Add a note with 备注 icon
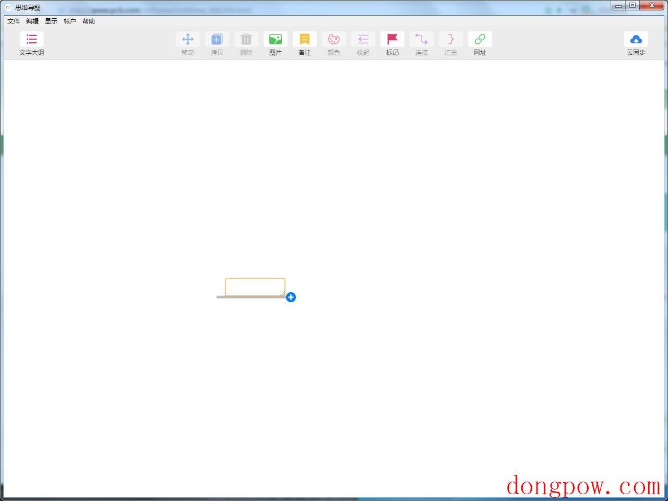Screen dimensions: 668x501 click(x=305, y=39)
